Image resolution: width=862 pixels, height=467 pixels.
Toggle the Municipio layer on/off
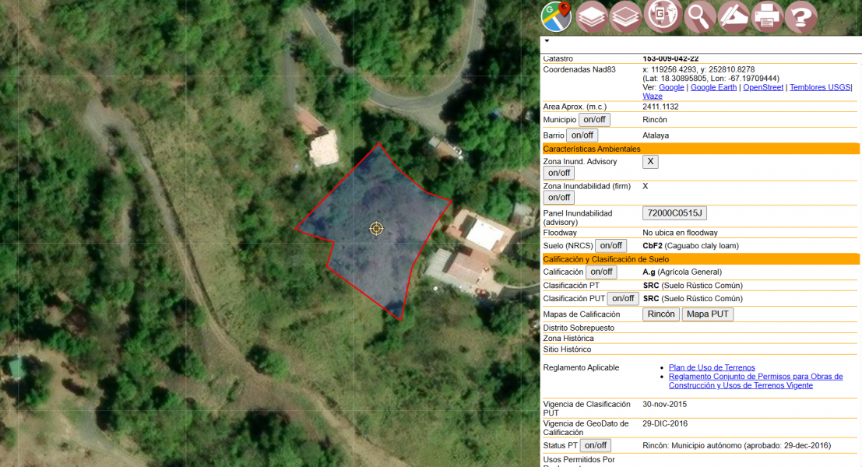[594, 120]
